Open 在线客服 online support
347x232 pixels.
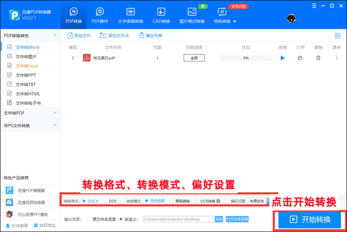click(17, 226)
